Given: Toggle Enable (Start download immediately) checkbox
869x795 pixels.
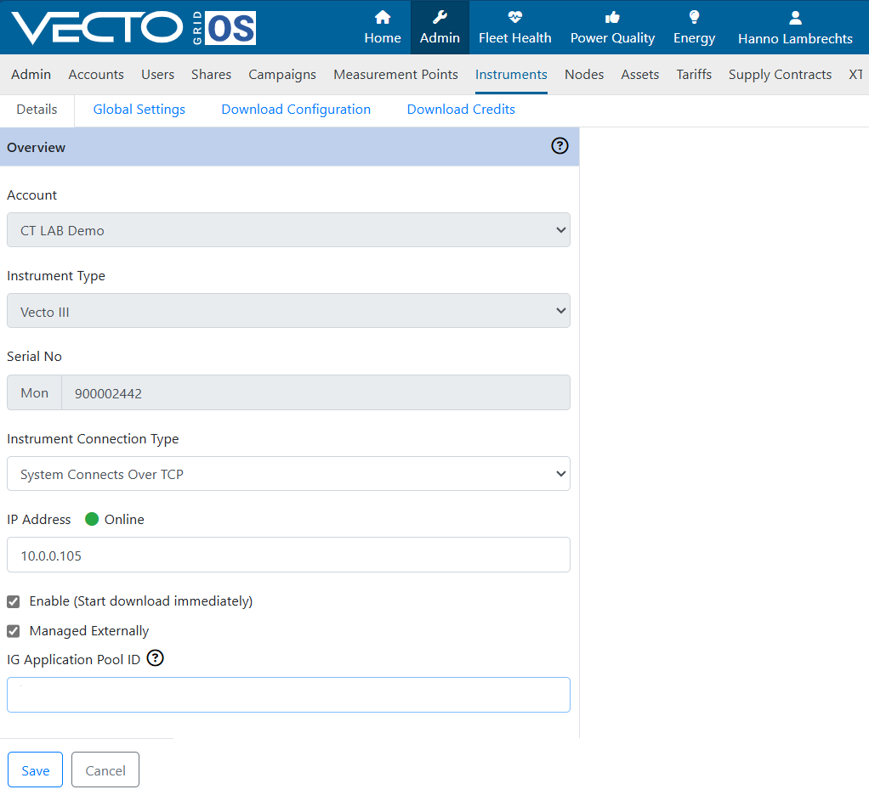Looking at the screenshot, I should (14, 601).
